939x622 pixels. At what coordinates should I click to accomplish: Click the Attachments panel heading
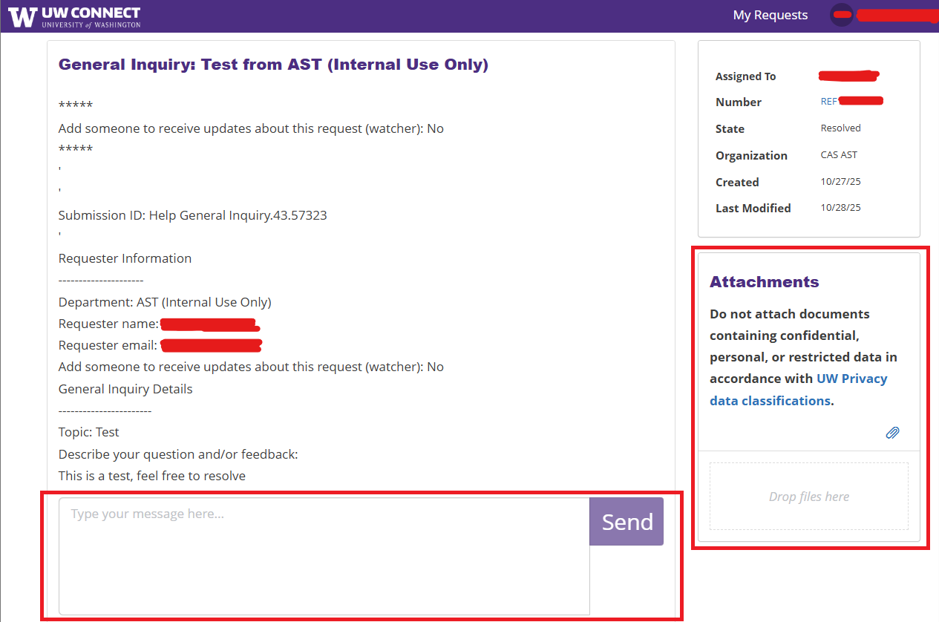(x=764, y=281)
